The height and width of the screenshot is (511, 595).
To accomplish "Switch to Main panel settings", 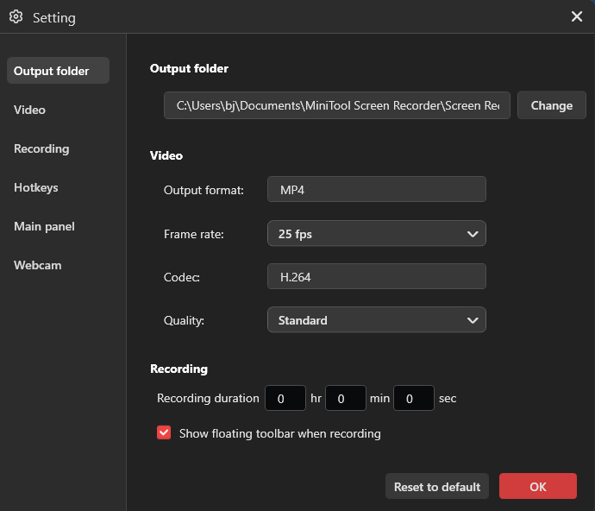I will pos(44,226).
